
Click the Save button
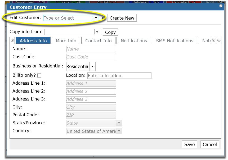pos(189,144)
